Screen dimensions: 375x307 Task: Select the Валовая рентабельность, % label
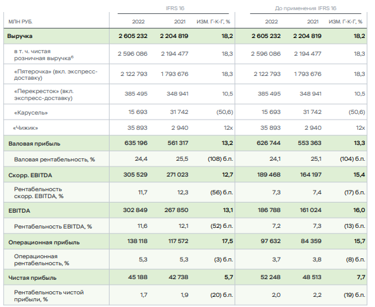click(54, 160)
